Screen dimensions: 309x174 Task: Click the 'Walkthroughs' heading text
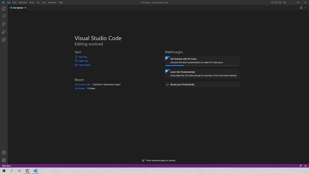174,52
